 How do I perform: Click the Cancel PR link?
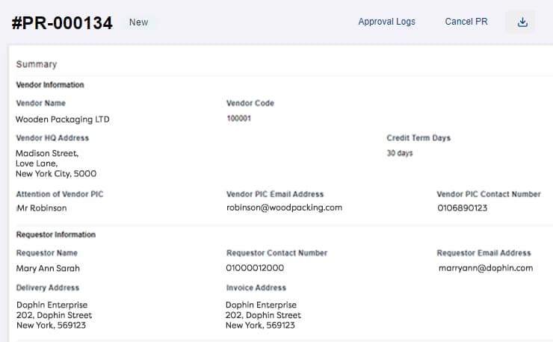pyautogui.click(x=466, y=22)
